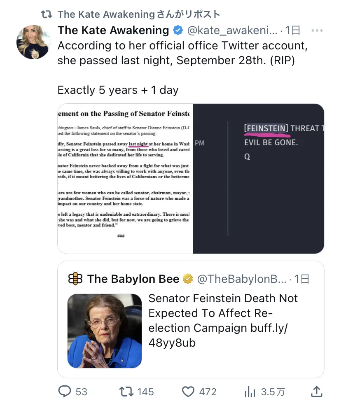Open The Babylon Bee account name
This screenshot has height=408, width=341.
point(133,279)
